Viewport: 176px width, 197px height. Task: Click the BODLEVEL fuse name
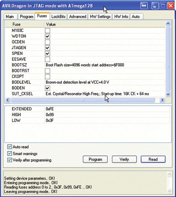tap(21, 82)
